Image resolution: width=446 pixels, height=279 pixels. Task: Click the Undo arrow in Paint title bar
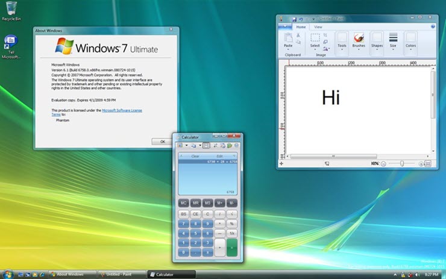coord(301,20)
